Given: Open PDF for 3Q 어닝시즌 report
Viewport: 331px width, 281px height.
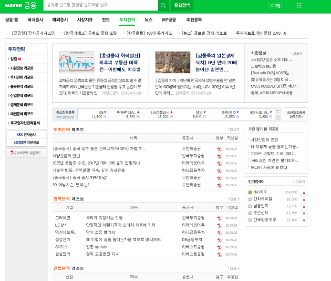Looking at the screenshot, I should pos(219,185).
